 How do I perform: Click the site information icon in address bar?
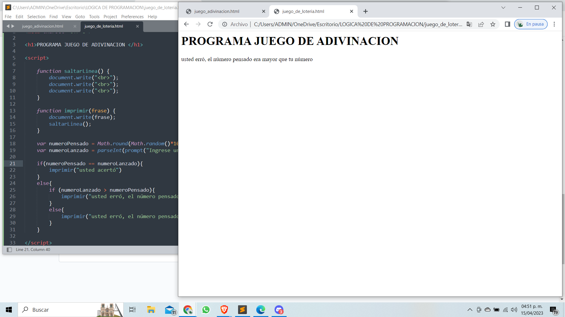point(225,24)
